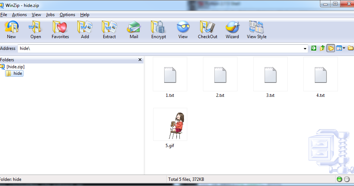The image size is (354, 186).
Task: Open the File menu
Action: click(4, 15)
